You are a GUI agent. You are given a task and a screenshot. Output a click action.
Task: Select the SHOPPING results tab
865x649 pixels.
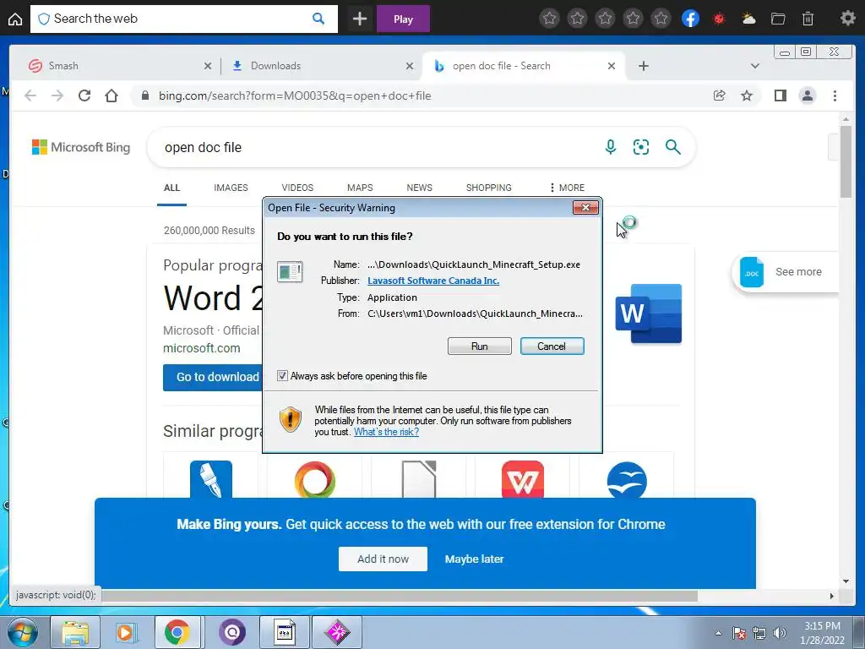489,188
